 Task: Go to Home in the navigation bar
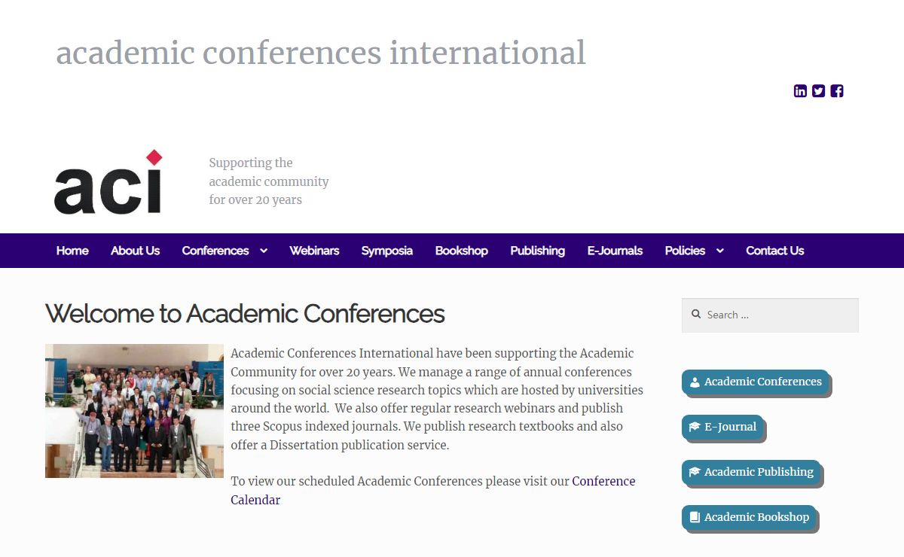[x=72, y=251]
